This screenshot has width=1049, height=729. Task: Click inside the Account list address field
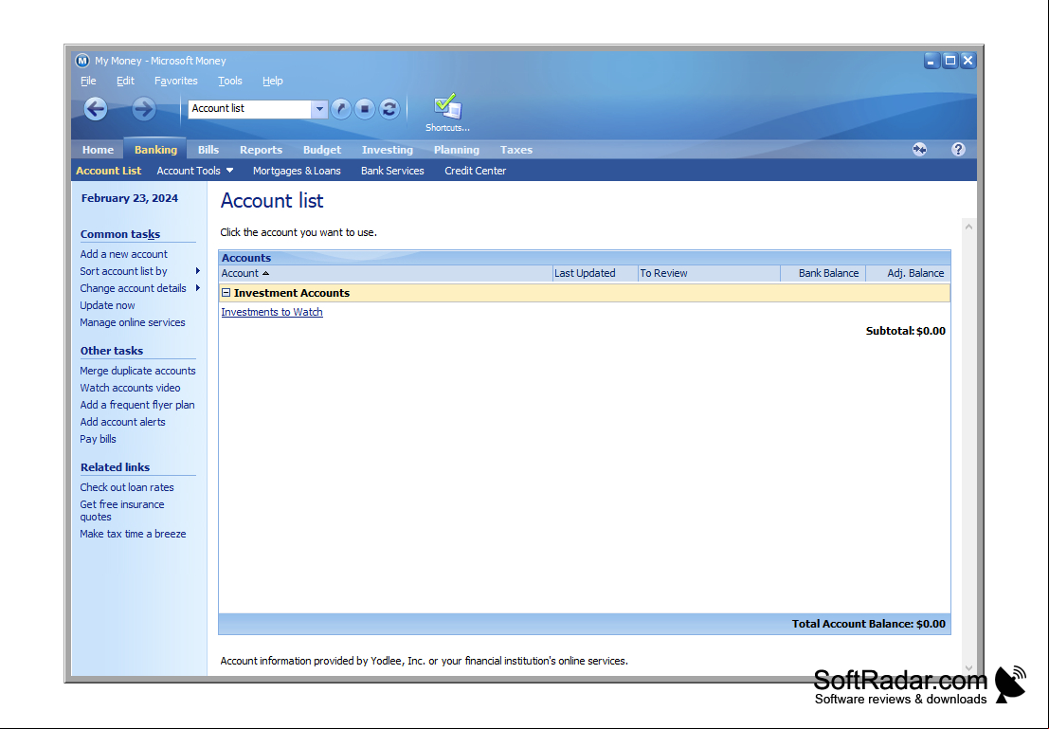249,108
